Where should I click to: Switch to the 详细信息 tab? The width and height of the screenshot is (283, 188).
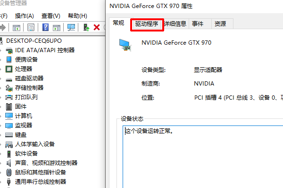(175, 24)
